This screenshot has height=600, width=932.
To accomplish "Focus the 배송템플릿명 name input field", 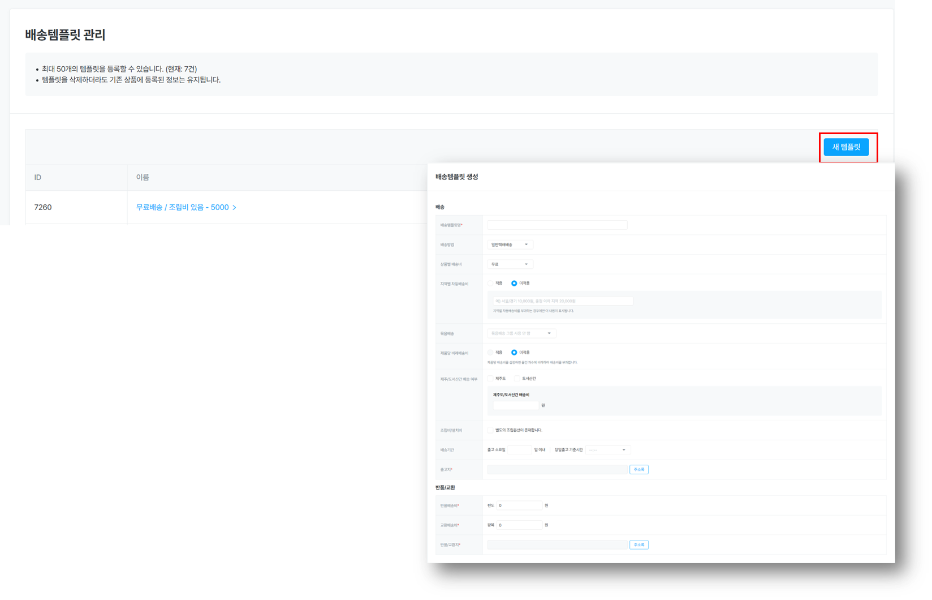I will (557, 225).
